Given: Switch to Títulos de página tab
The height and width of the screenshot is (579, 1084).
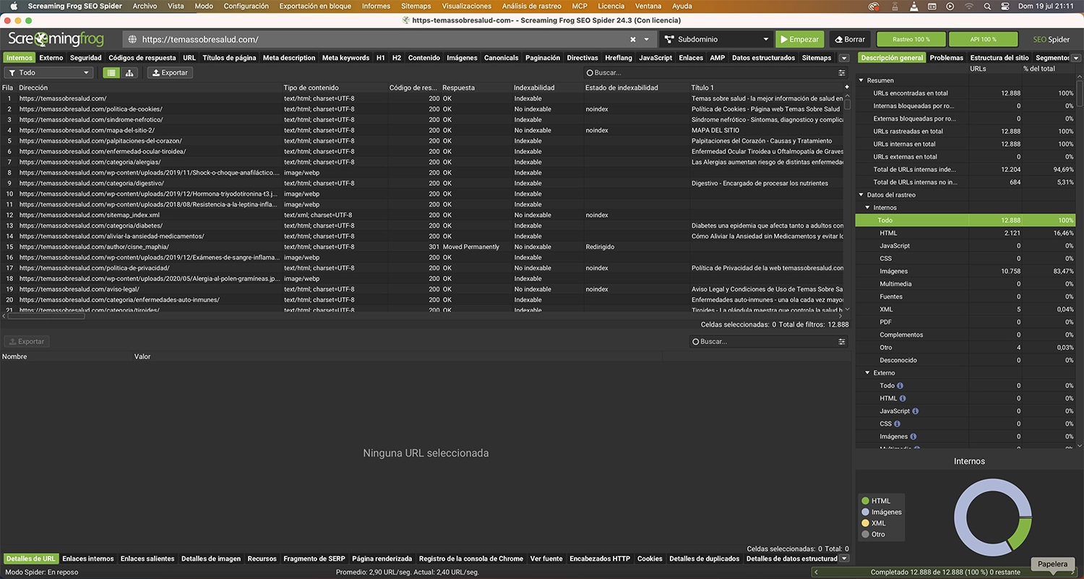Looking at the screenshot, I should click(229, 58).
